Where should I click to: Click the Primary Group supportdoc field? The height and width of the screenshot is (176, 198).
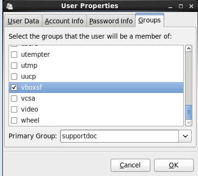(x=119, y=136)
